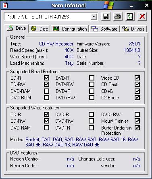Click the Region Control 'n/a' value
Image resolution: width=152 pixels, height=179 pixels.
[x=71, y=159]
